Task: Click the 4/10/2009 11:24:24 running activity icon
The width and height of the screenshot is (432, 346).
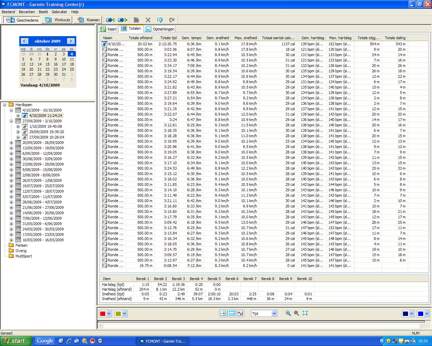Action: point(25,116)
